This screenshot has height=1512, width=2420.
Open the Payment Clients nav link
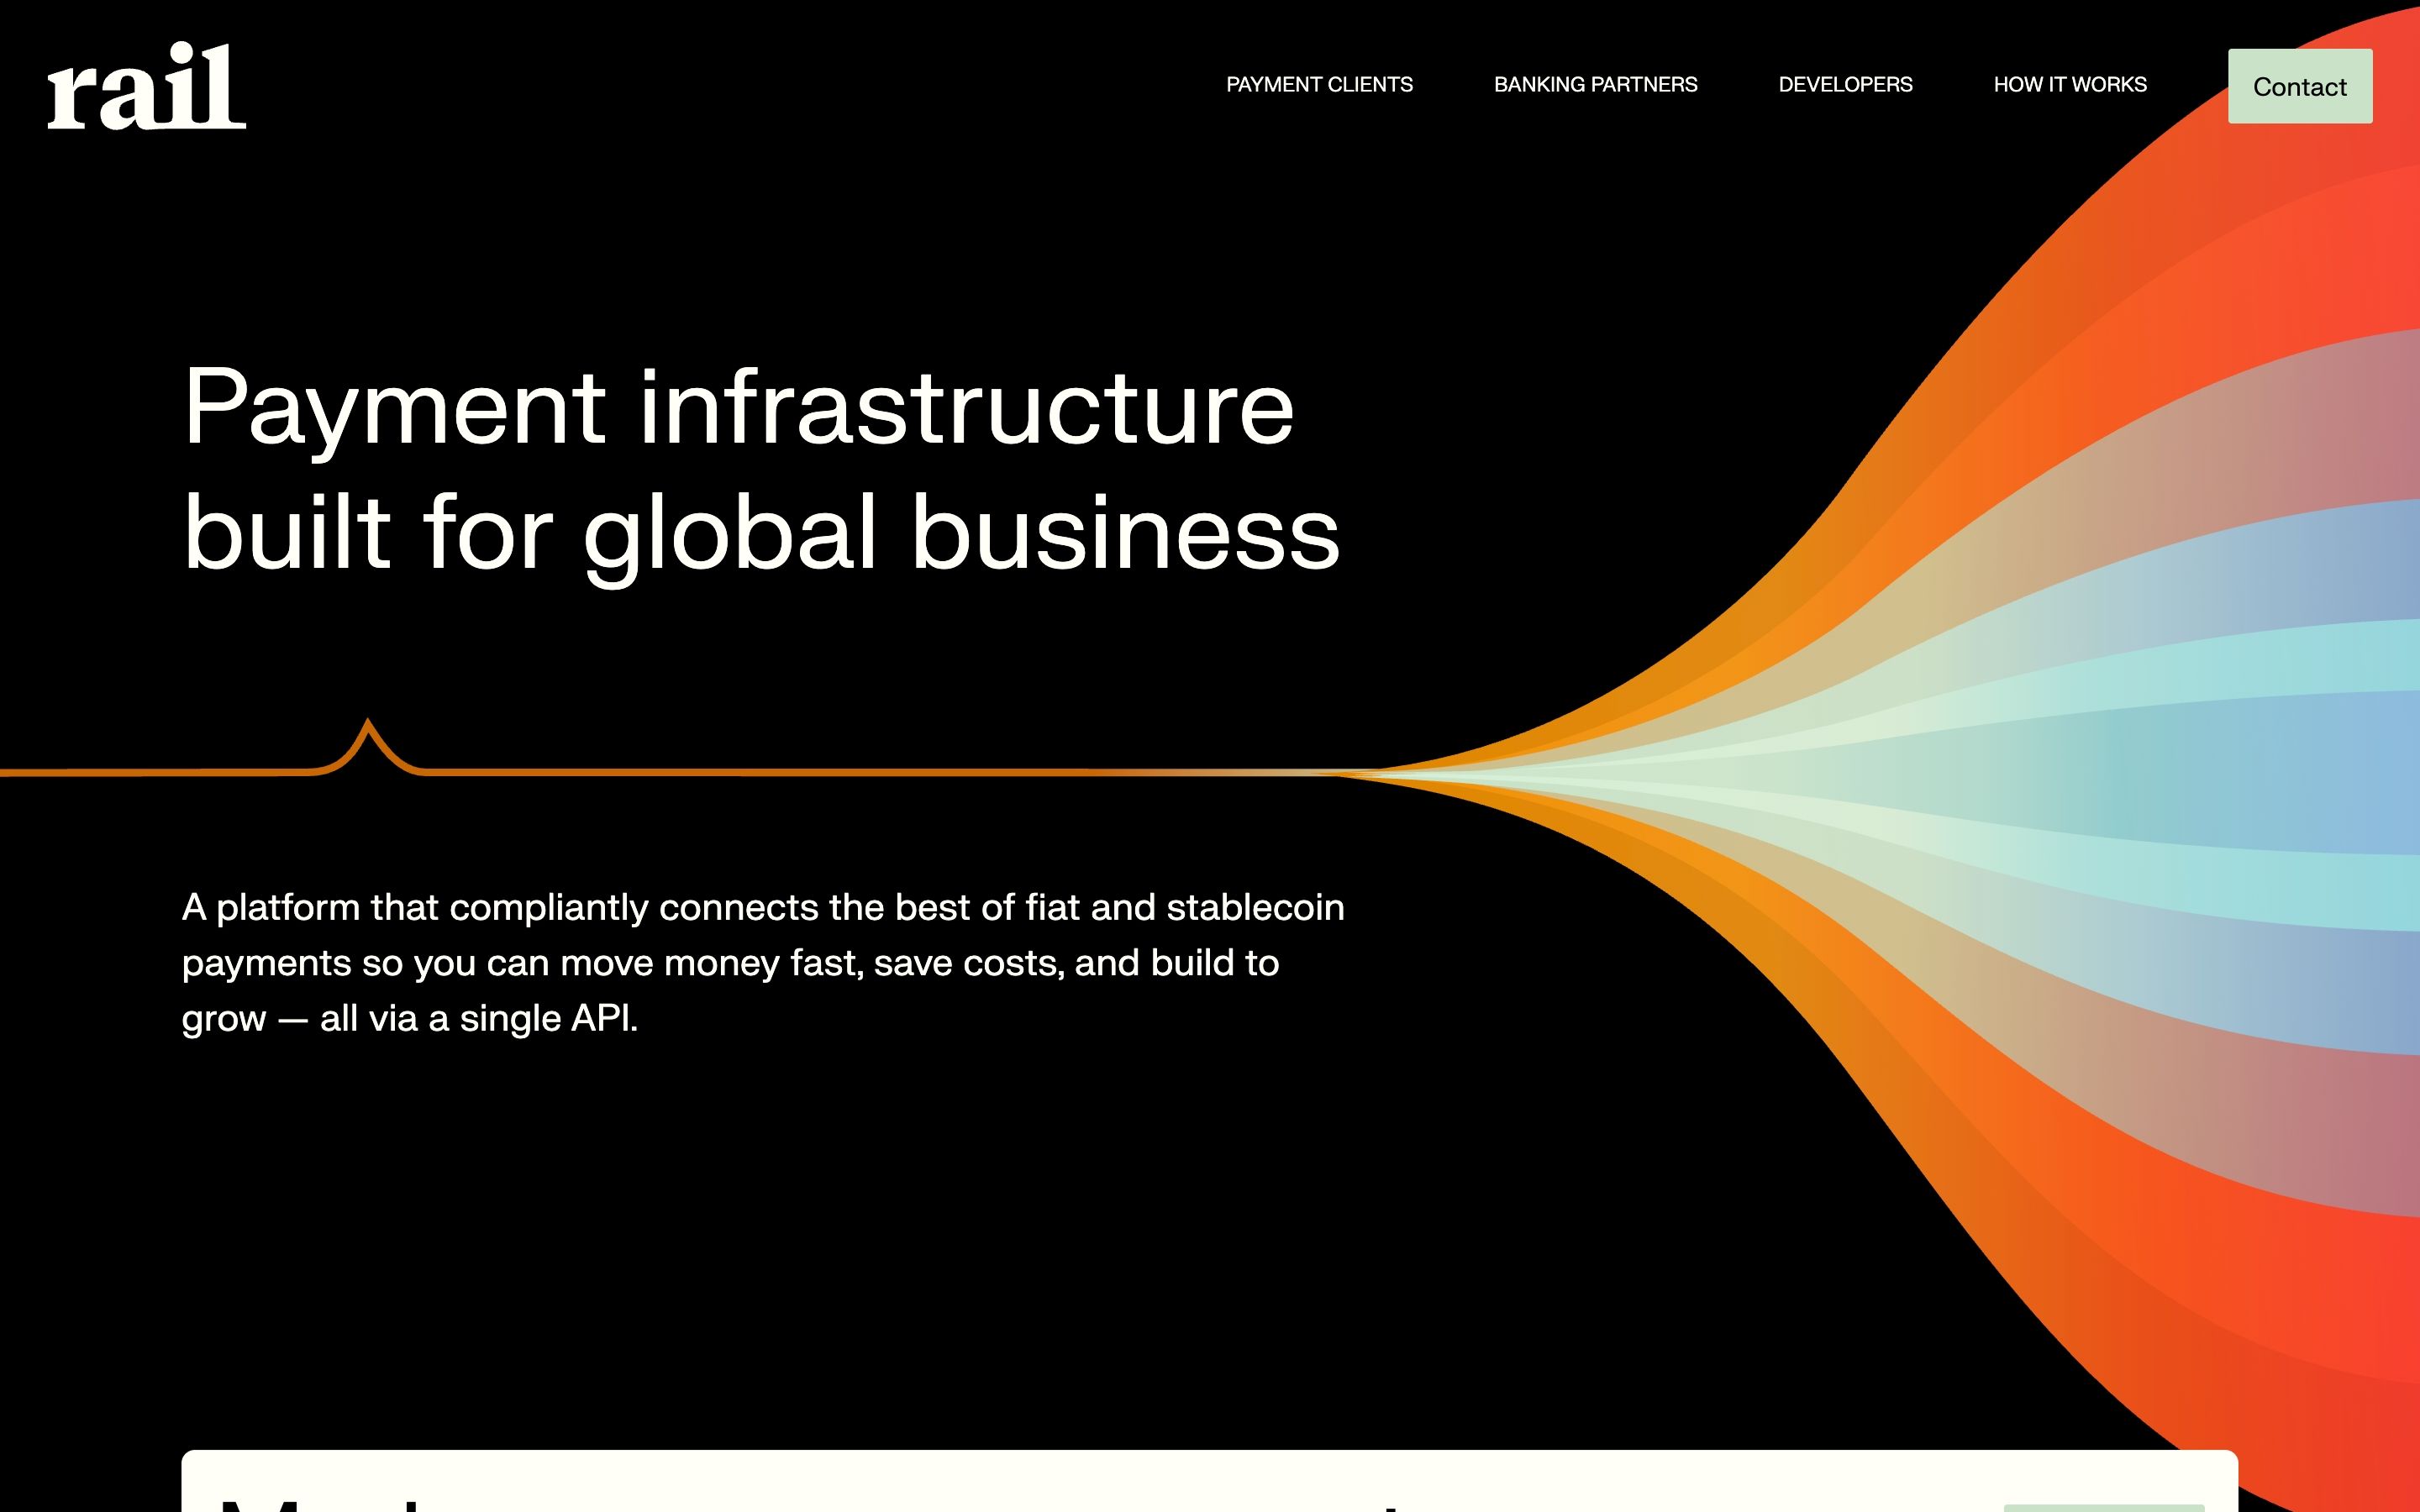(1319, 85)
